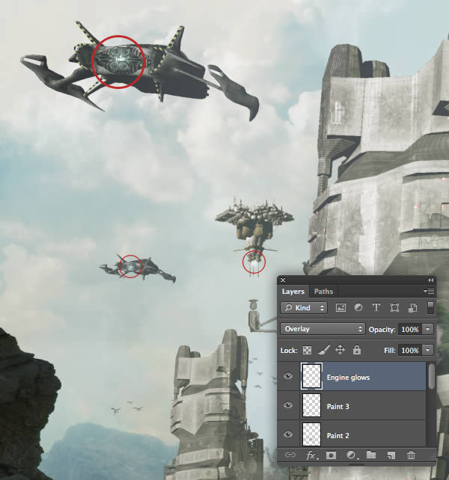Filter layers by pixel image kind
Image resolution: width=449 pixels, height=480 pixels.
[340, 307]
